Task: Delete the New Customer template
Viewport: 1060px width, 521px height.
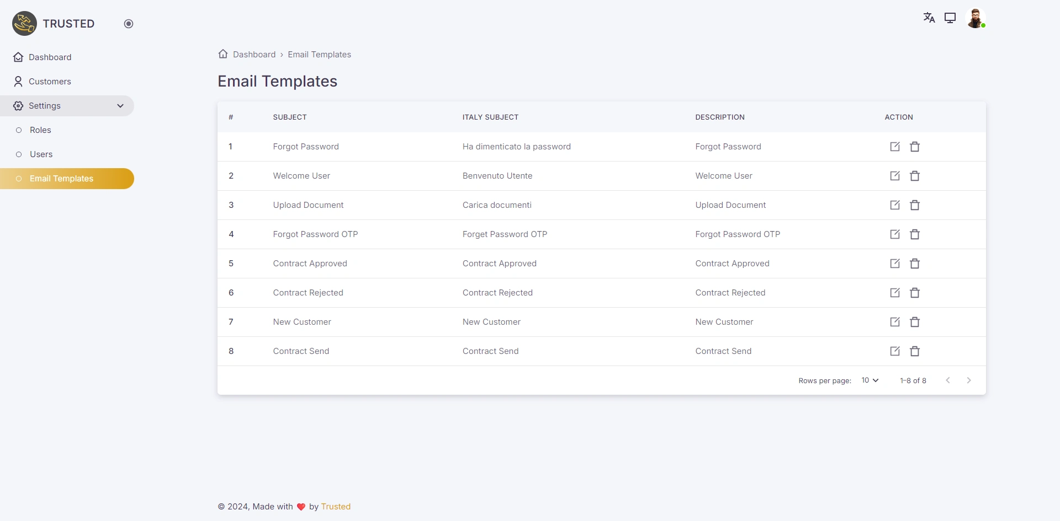Action: click(915, 322)
